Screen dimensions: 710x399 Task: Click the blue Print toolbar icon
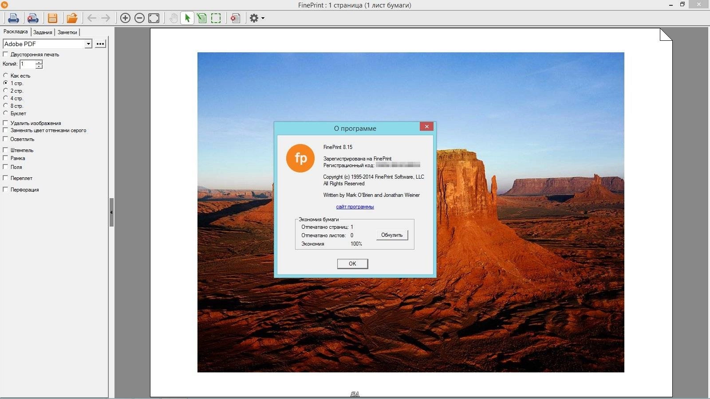(13, 18)
